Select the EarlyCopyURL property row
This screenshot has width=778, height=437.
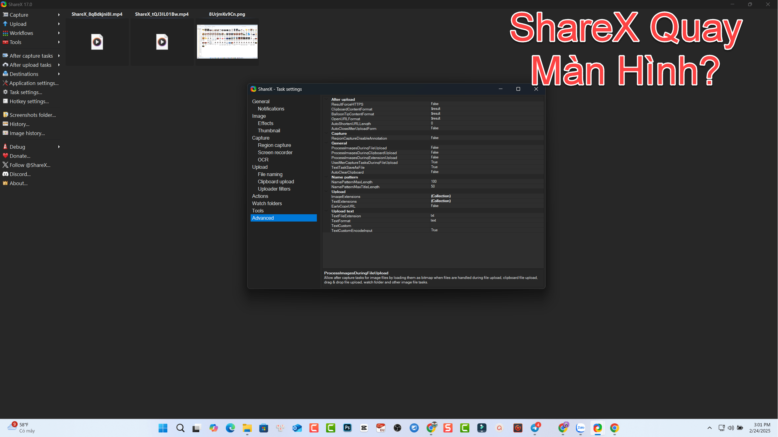click(x=436, y=206)
